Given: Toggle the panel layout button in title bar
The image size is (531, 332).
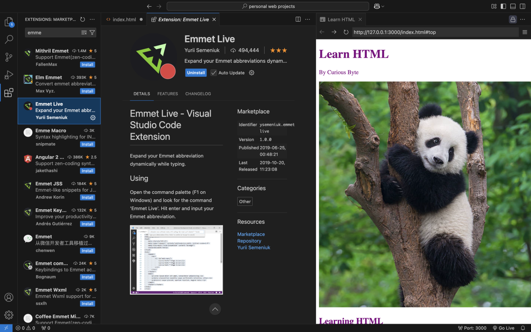Looking at the screenshot, I should click(x=513, y=6).
